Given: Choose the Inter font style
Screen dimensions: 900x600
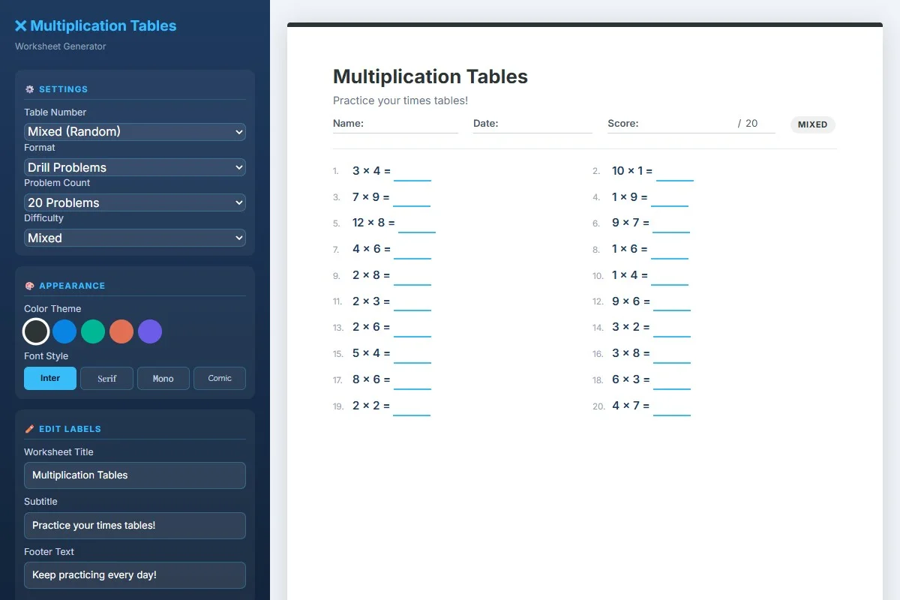Looking at the screenshot, I should coord(50,378).
